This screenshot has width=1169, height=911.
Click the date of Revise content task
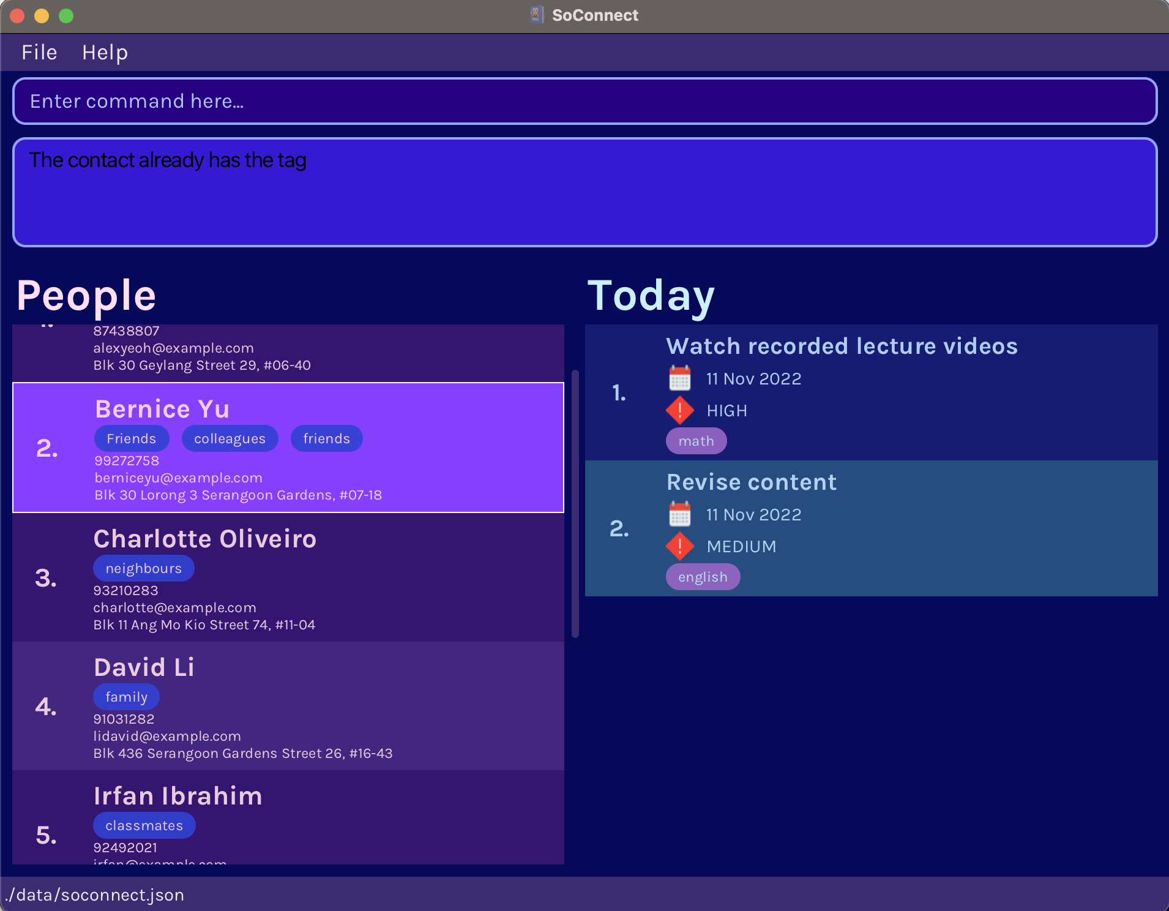point(753,515)
